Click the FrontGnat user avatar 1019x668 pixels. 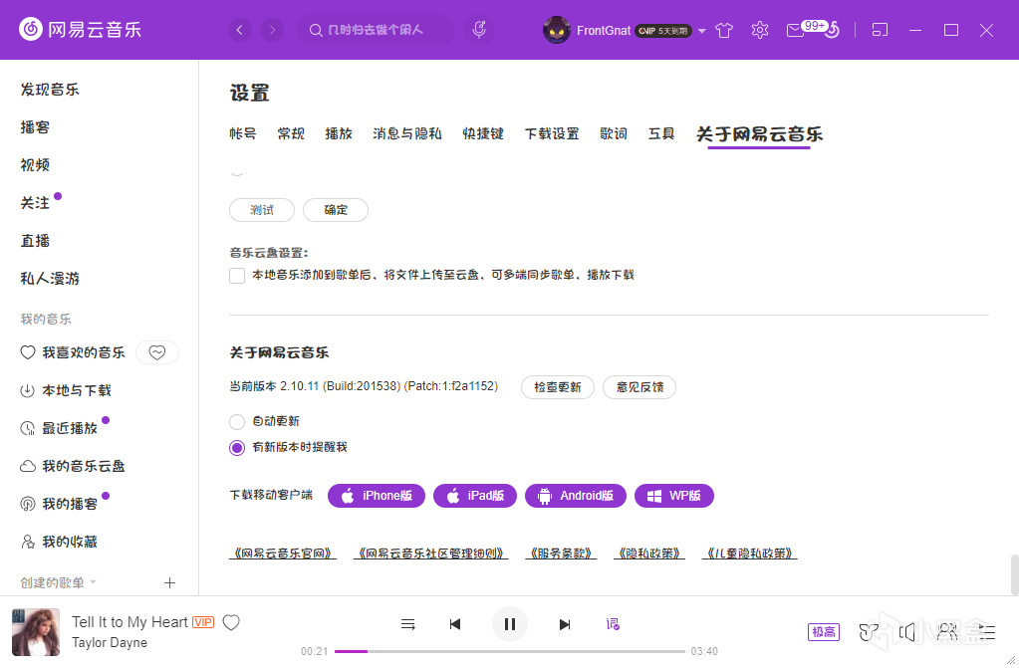tap(556, 30)
